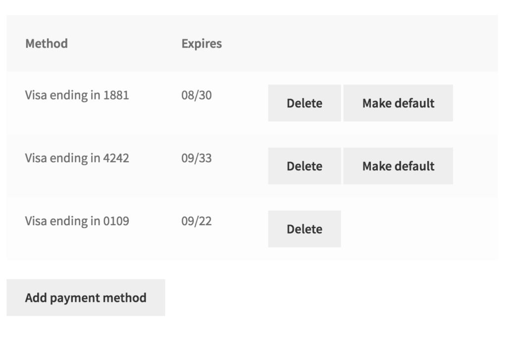This screenshot has height=345, width=507.
Task: Select the 08/30 expiry date text
Action: (196, 95)
